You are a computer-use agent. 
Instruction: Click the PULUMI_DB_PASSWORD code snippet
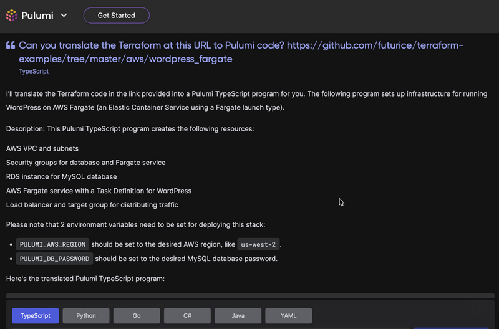point(54,259)
